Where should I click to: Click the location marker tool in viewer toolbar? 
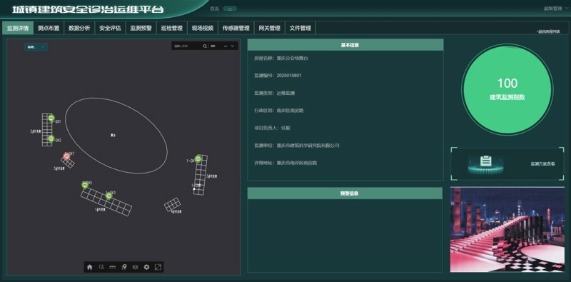click(123, 267)
